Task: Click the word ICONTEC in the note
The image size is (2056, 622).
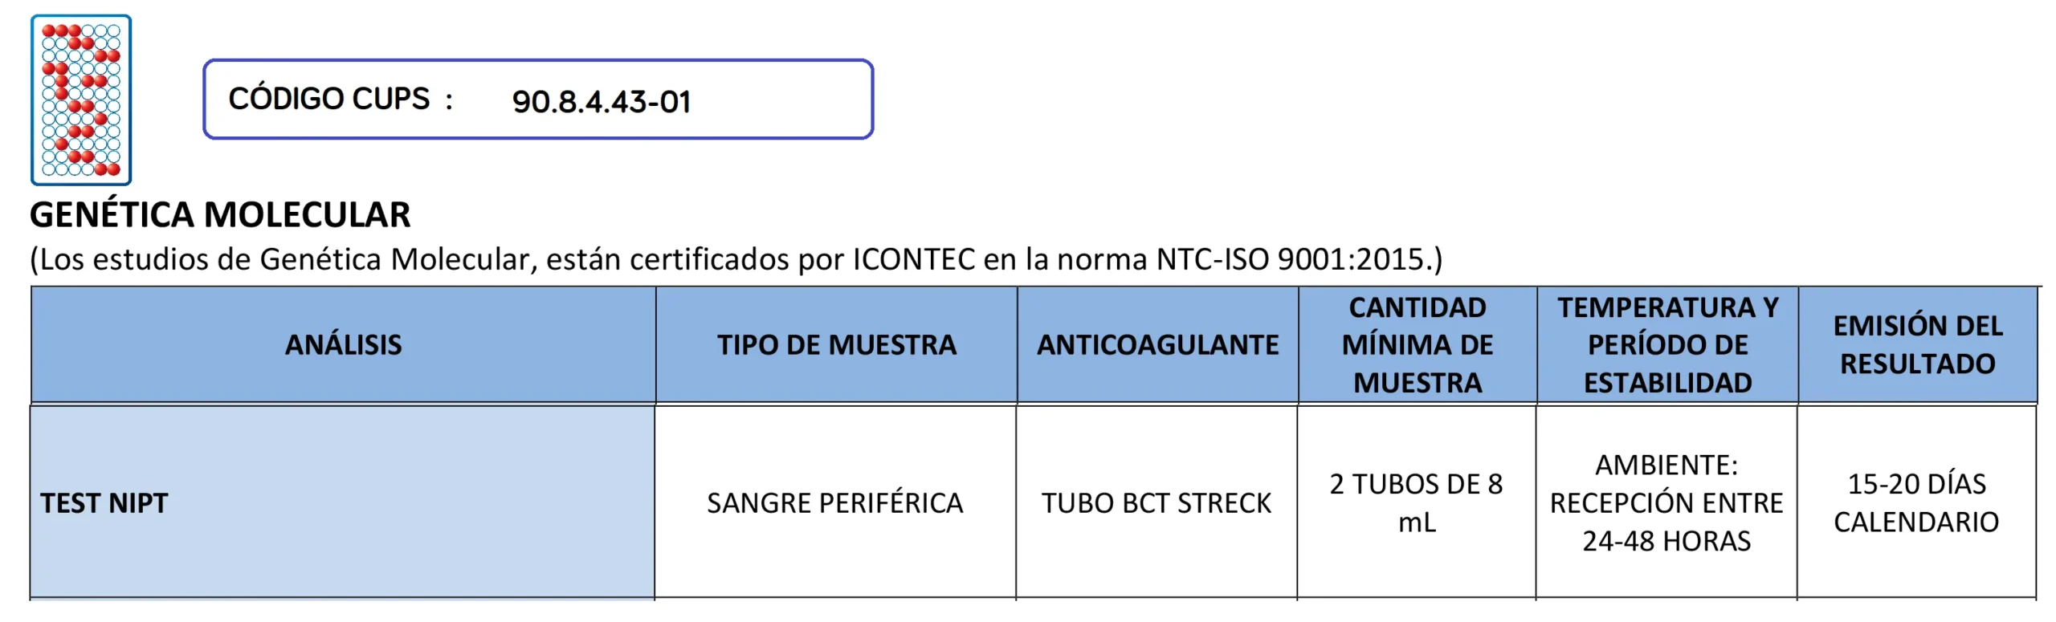Action: tap(912, 259)
